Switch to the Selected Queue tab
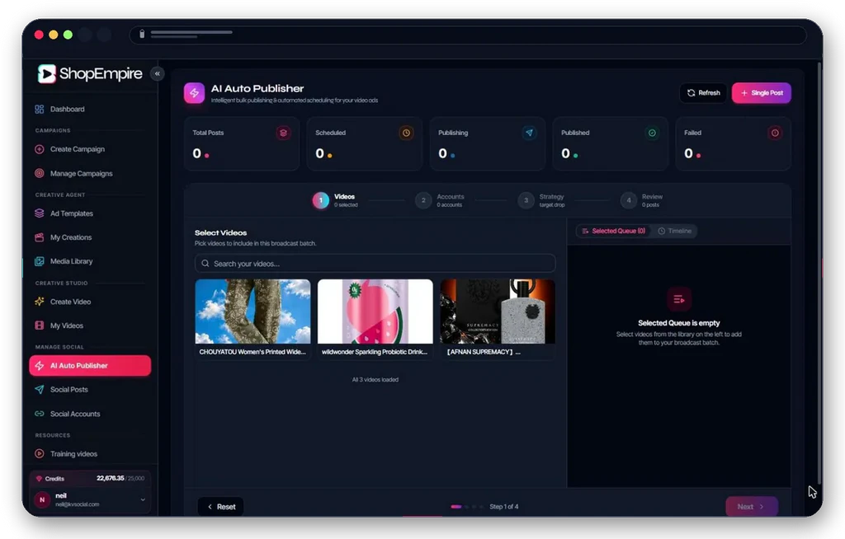Viewport: 845px width, 539px height. tap(613, 231)
